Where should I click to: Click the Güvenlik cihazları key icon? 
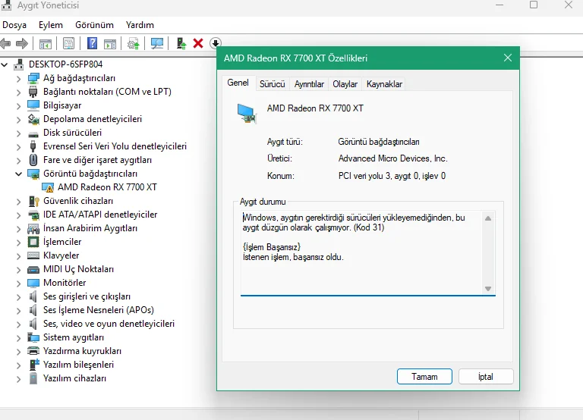pos(33,201)
